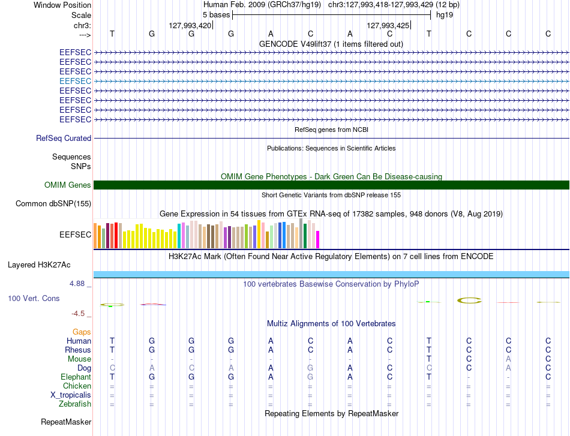Click the magenta bar in GTEx expression chart
This screenshot has width=570, height=436.
(318, 239)
